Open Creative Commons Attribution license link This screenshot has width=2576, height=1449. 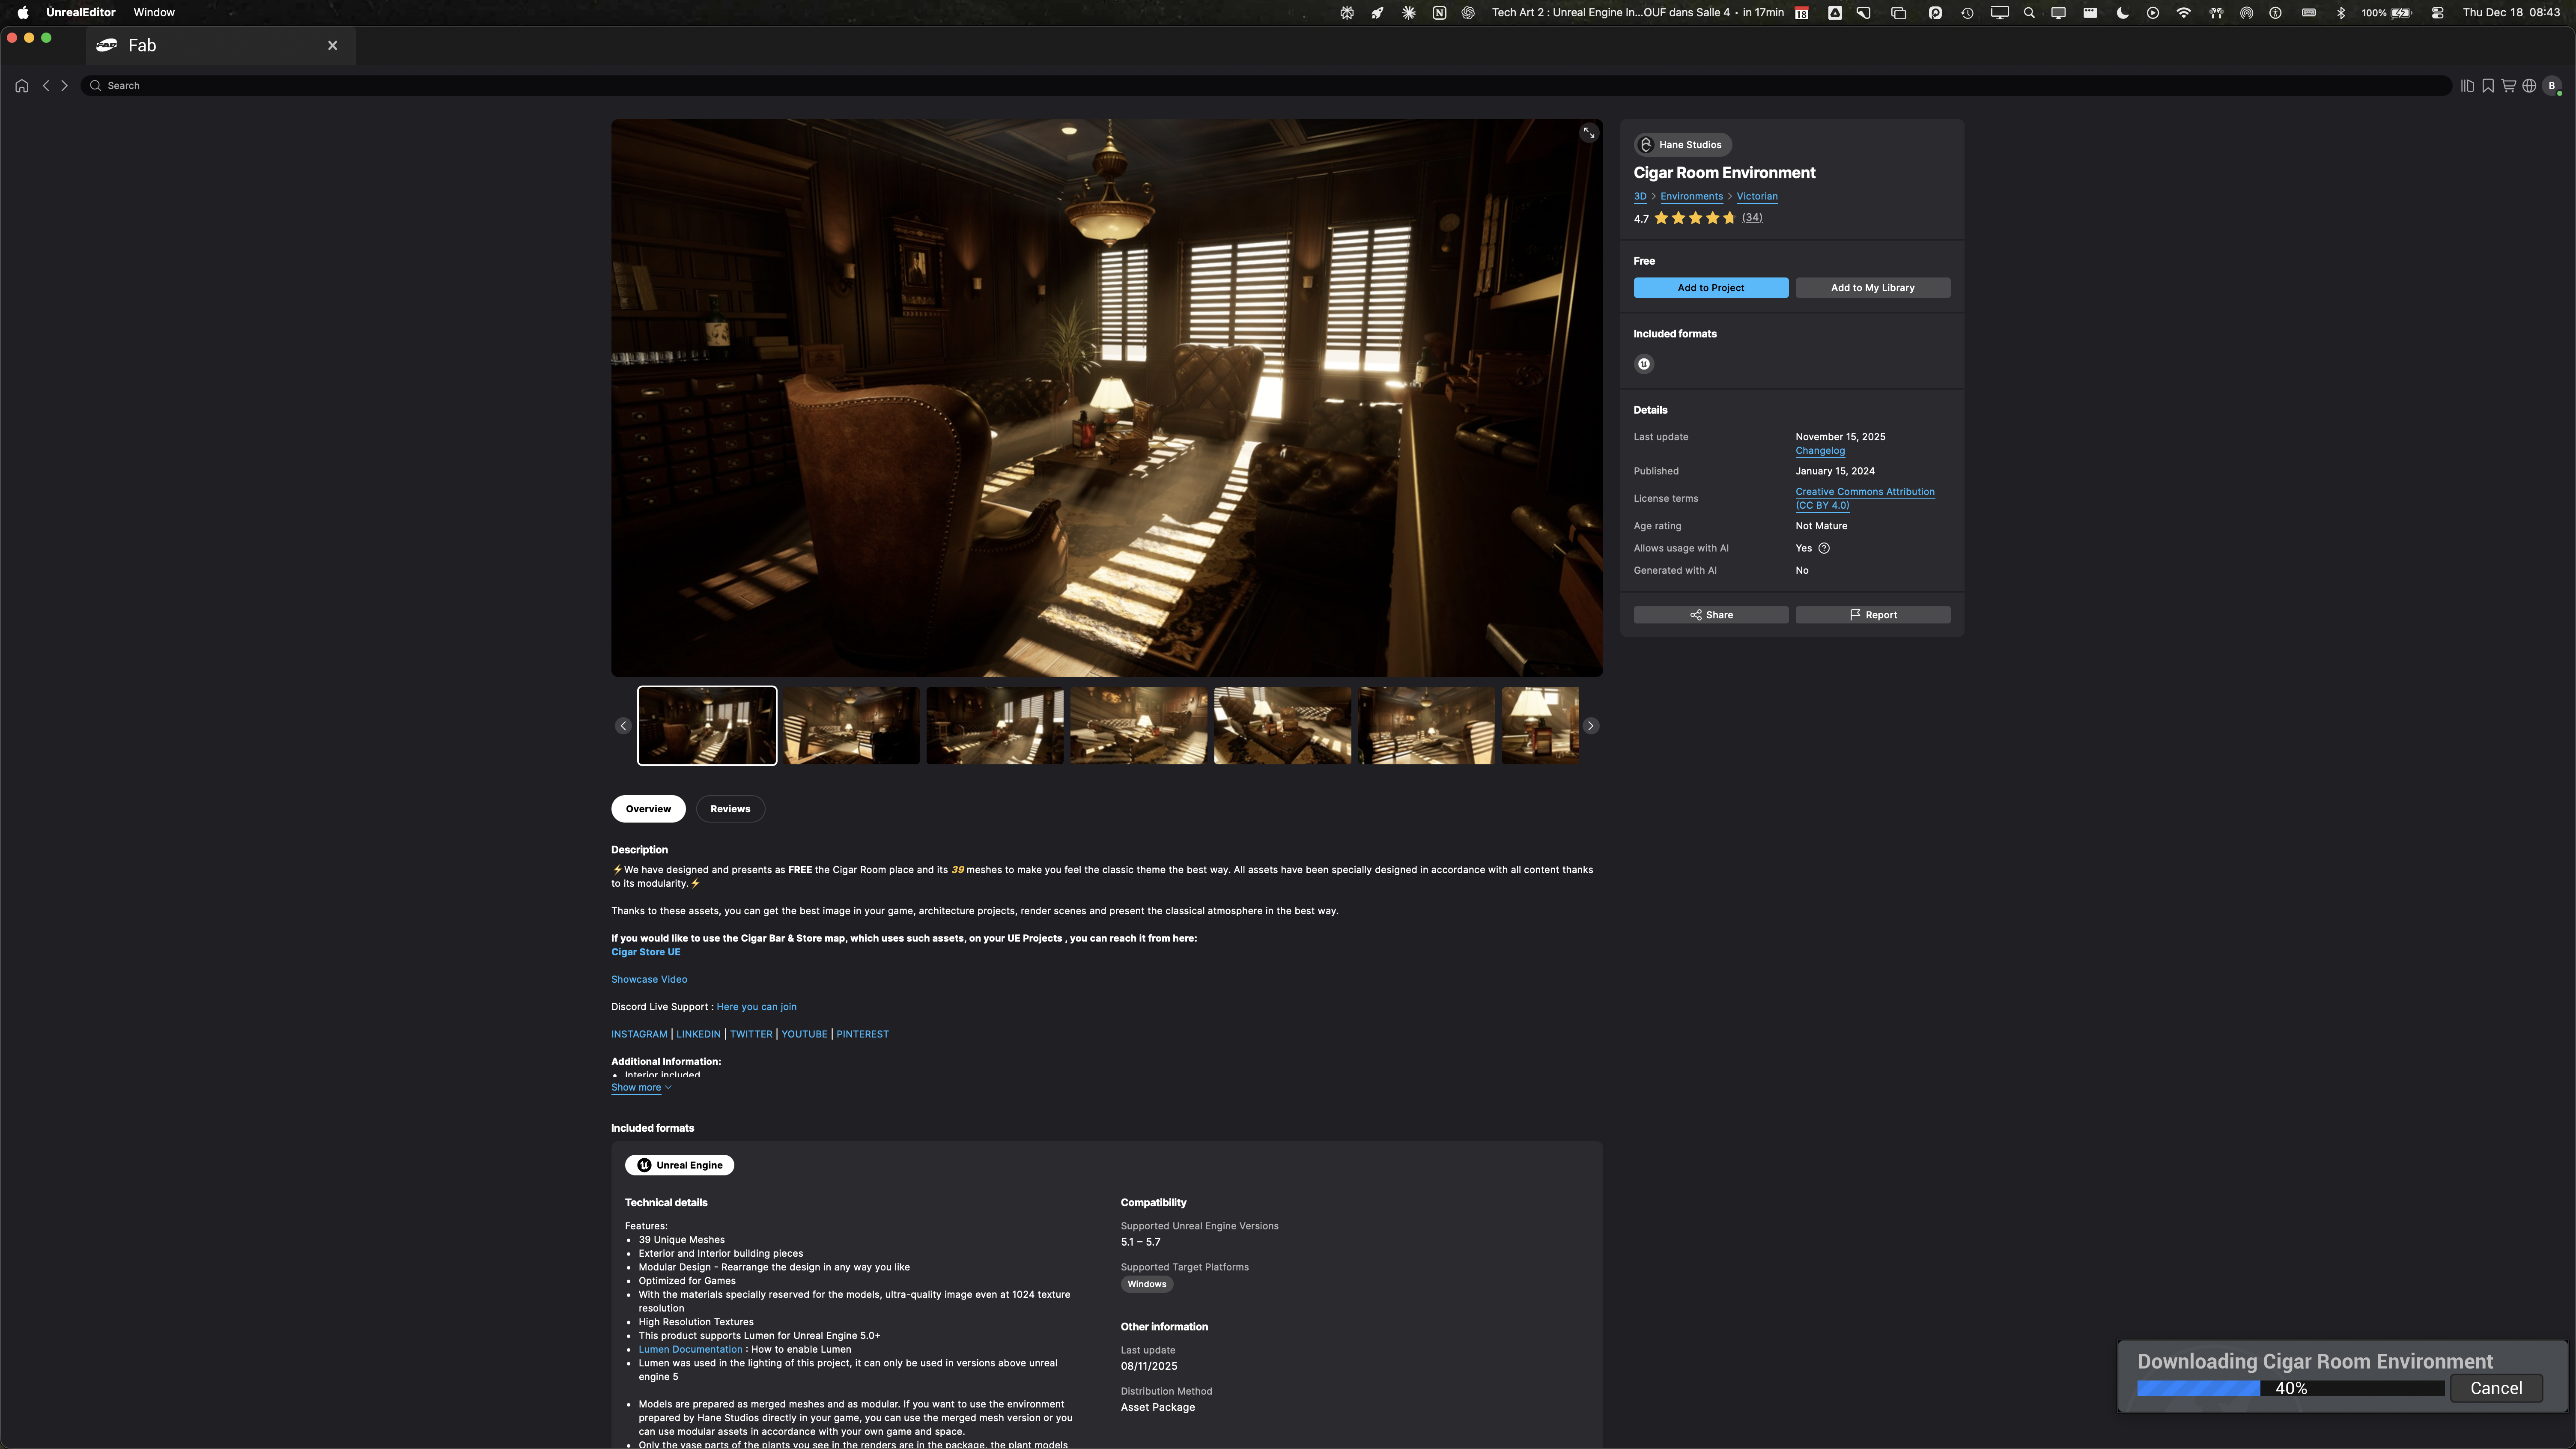[x=1865, y=498]
